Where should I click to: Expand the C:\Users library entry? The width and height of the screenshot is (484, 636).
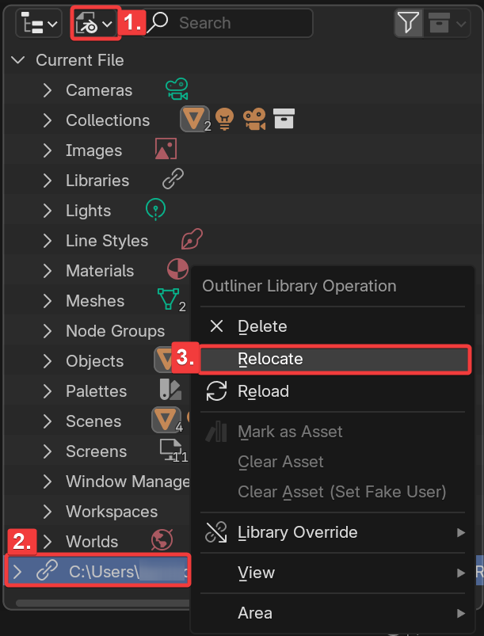point(18,571)
